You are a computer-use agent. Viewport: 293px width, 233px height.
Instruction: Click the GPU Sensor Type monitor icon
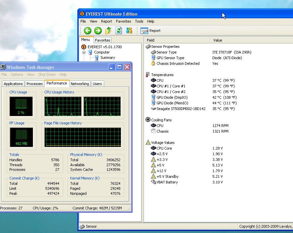tap(153, 58)
